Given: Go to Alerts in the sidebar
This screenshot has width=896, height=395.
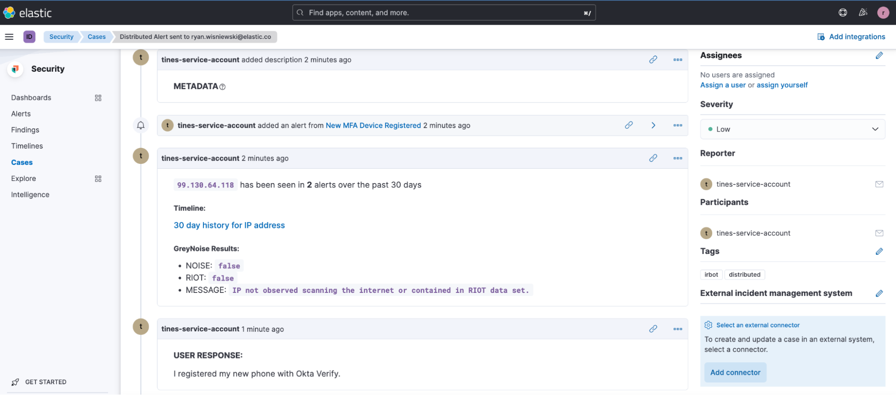Looking at the screenshot, I should click(x=21, y=114).
